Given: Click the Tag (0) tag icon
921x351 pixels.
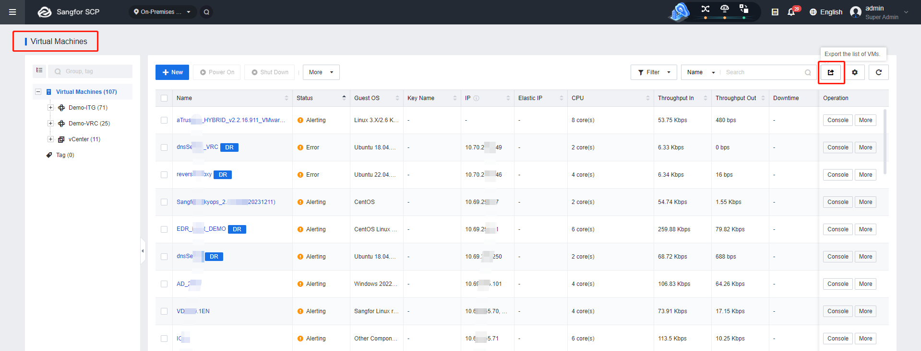Looking at the screenshot, I should click(49, 155).
